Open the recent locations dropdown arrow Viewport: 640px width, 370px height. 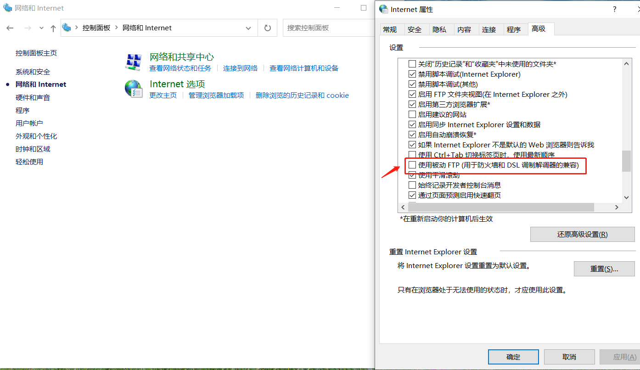tap(41, 28)
